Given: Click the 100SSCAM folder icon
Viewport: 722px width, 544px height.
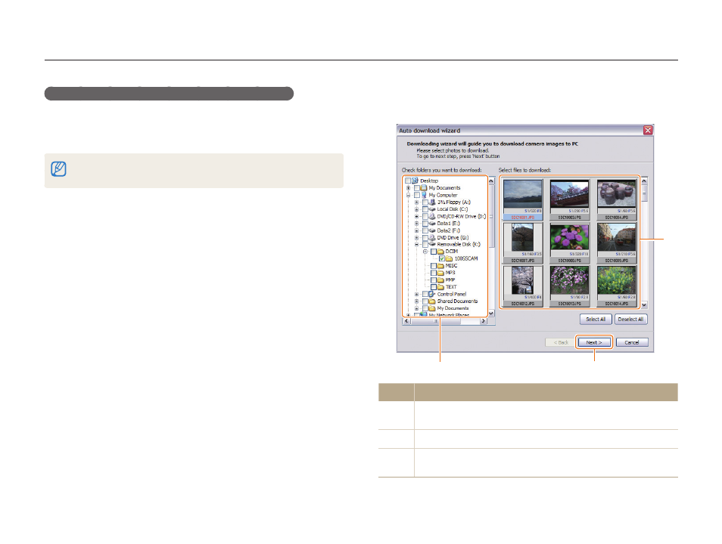Looking at the screenshot, I should coord(449,258).
